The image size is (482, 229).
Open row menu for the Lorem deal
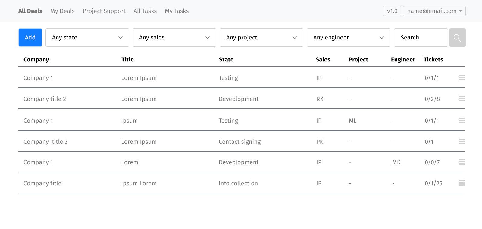(462, 162)
